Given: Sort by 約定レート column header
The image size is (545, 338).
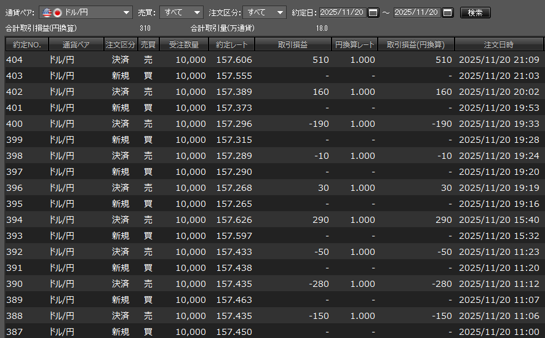Looking at the screenshot, I should point(232,44).
